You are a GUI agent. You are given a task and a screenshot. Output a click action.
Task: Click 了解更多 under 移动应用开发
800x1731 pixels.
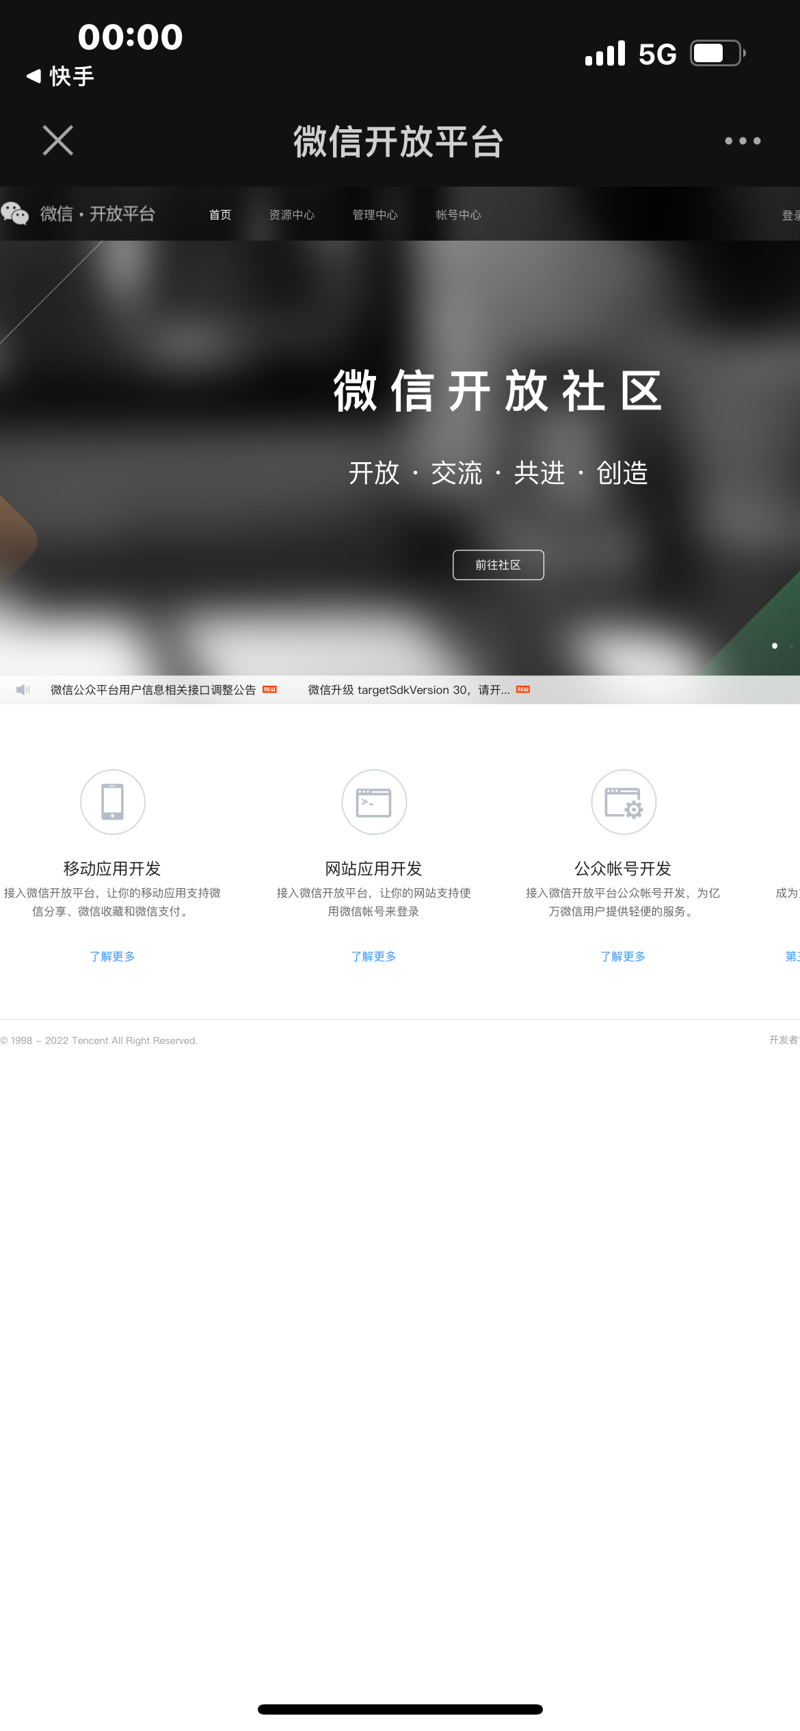[x=112, y=956]
